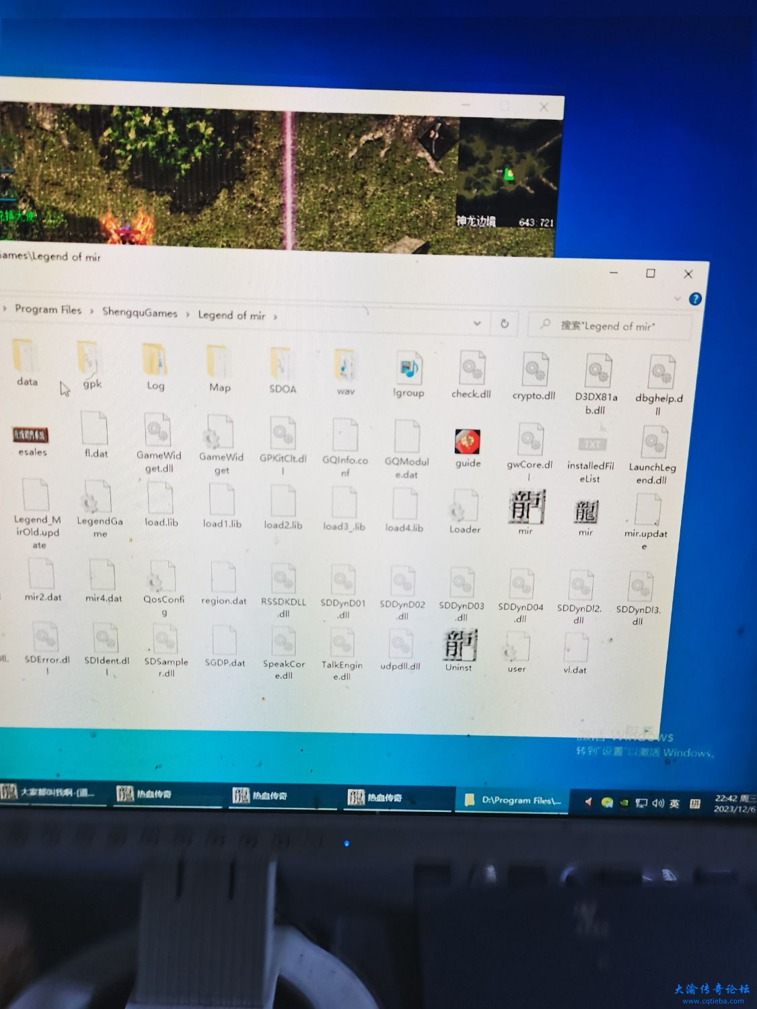
Task: Open breadcrumb arrow after Legend of mir
Action: click(275, 316)
